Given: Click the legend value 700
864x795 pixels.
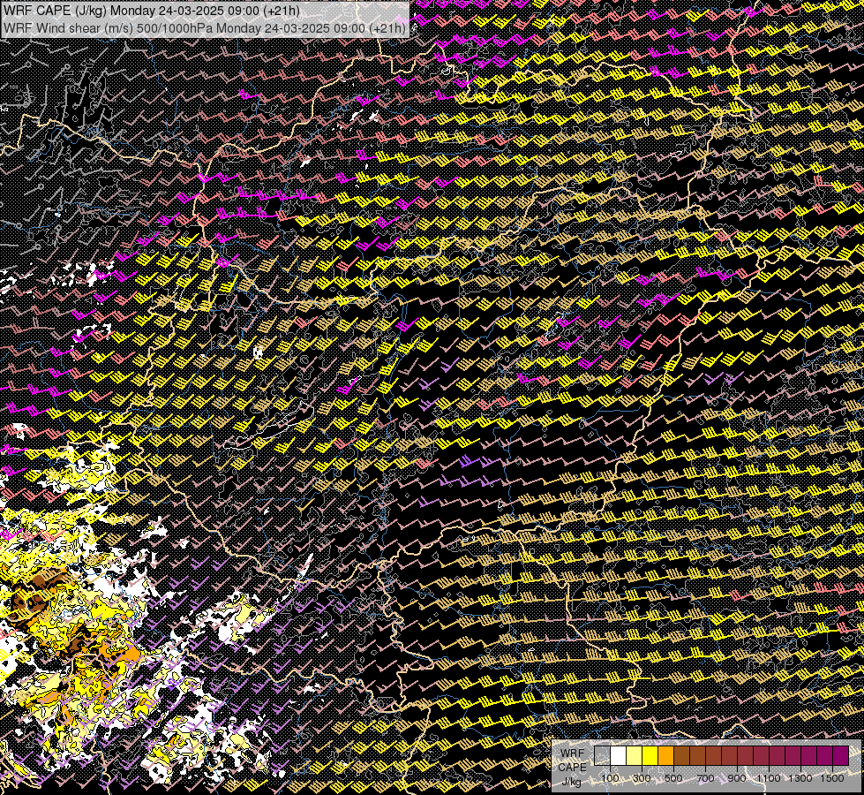Looking at the screenshot, I should (705, 778).
